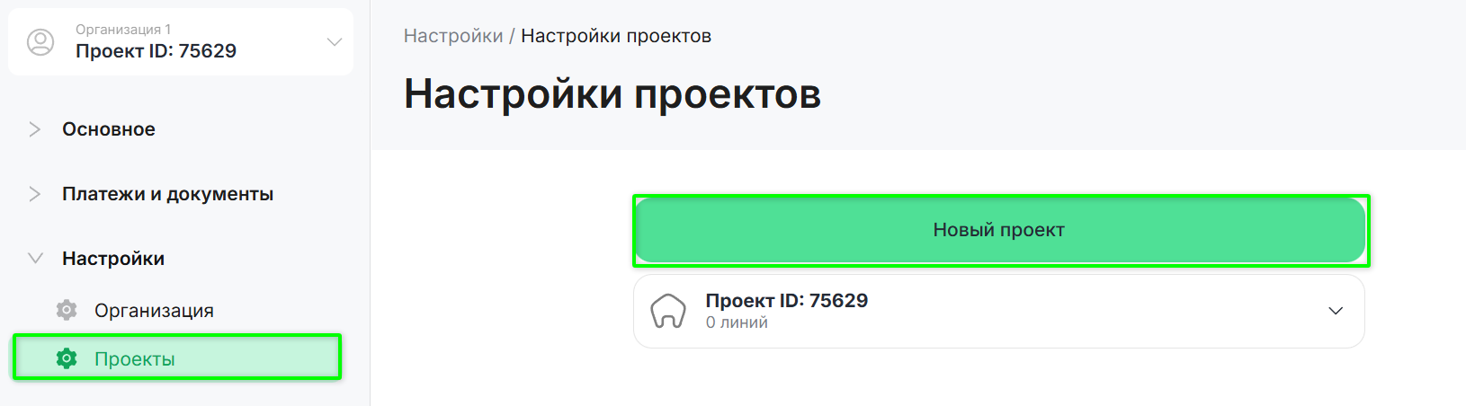Click the Настройки label in the sidebar
Image resolution: width=1466 pixels, height=406 pixels.
click(113, 259)
